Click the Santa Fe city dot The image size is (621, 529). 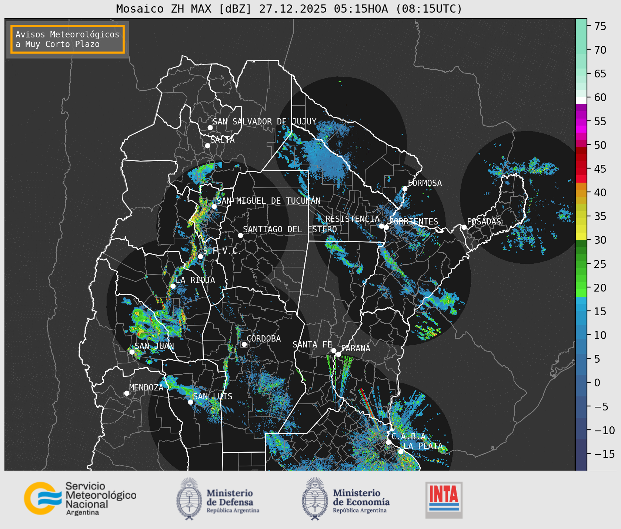(334, 350)
